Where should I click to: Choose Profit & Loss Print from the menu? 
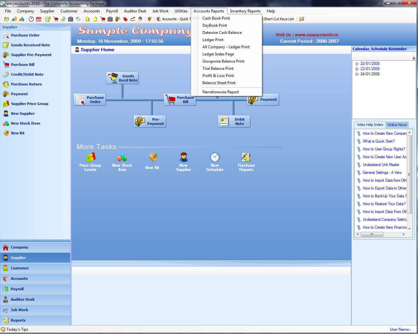pyautogui.click(x=226, y=76)
